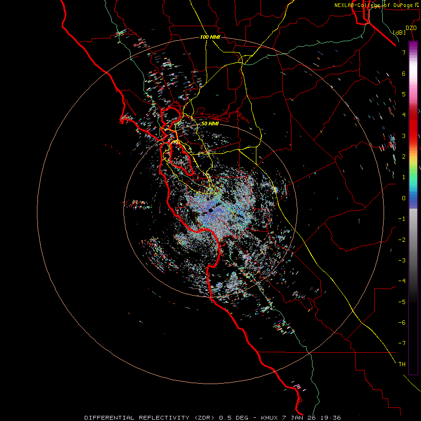Click the 2 value on color scale
The width and height of the screenshot is (421, 421).
[404, 157]
